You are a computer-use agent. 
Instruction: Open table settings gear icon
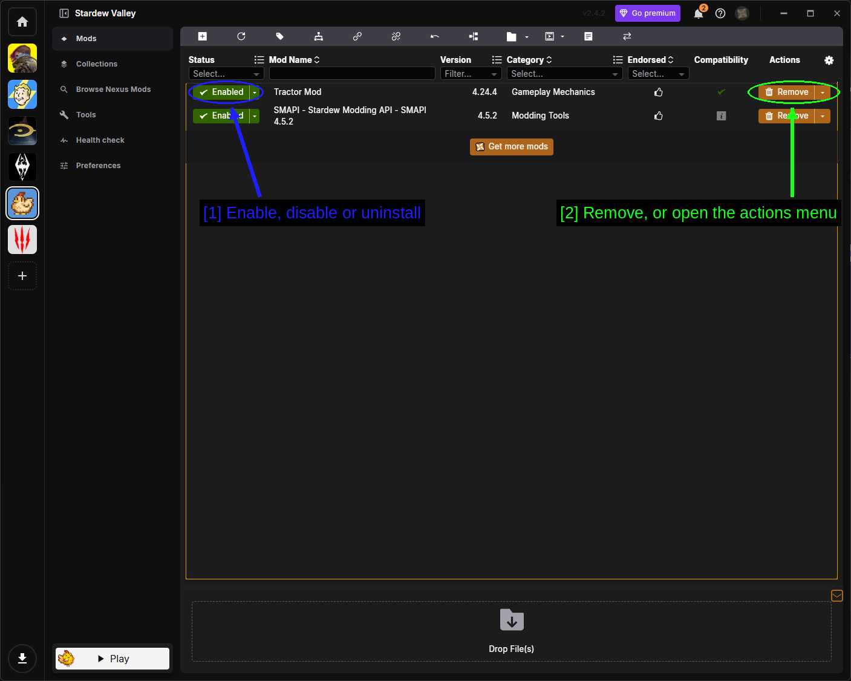[829, 60]
